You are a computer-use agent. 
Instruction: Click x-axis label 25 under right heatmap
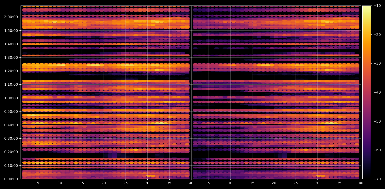click(296, 183)
